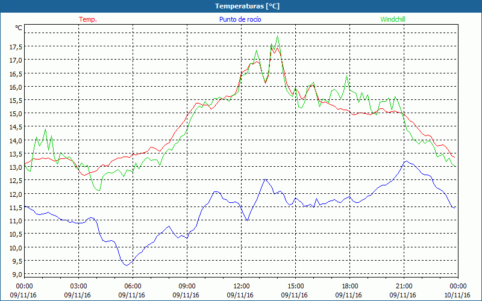Click the 10,0 y-axis value
This screenshot has height=301, width=482.
pyautogui.click(x=16, y=248)
